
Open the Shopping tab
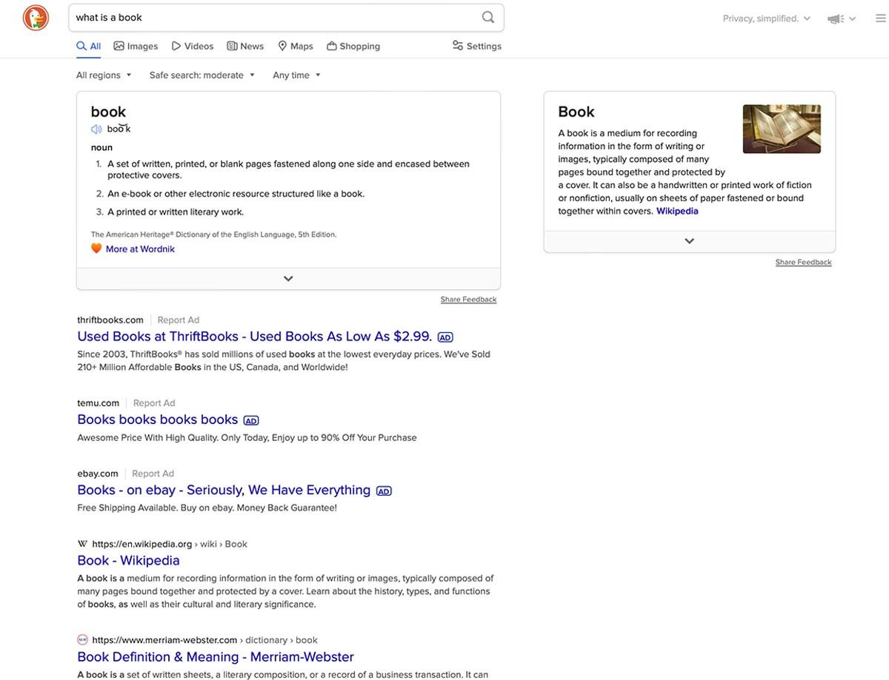(353, 46)
